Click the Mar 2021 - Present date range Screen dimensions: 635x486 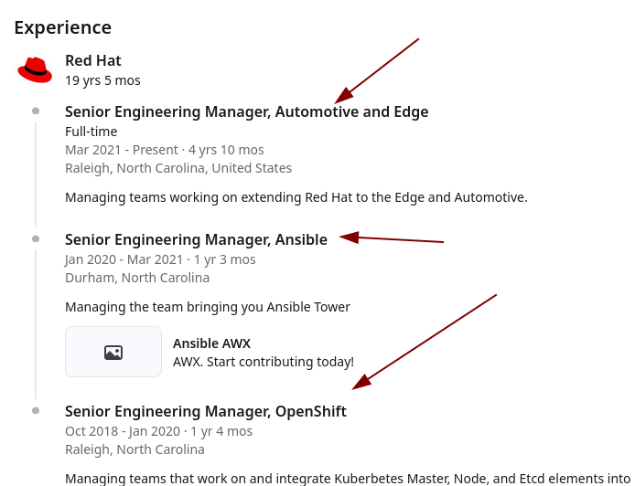(x=123, y=150)
